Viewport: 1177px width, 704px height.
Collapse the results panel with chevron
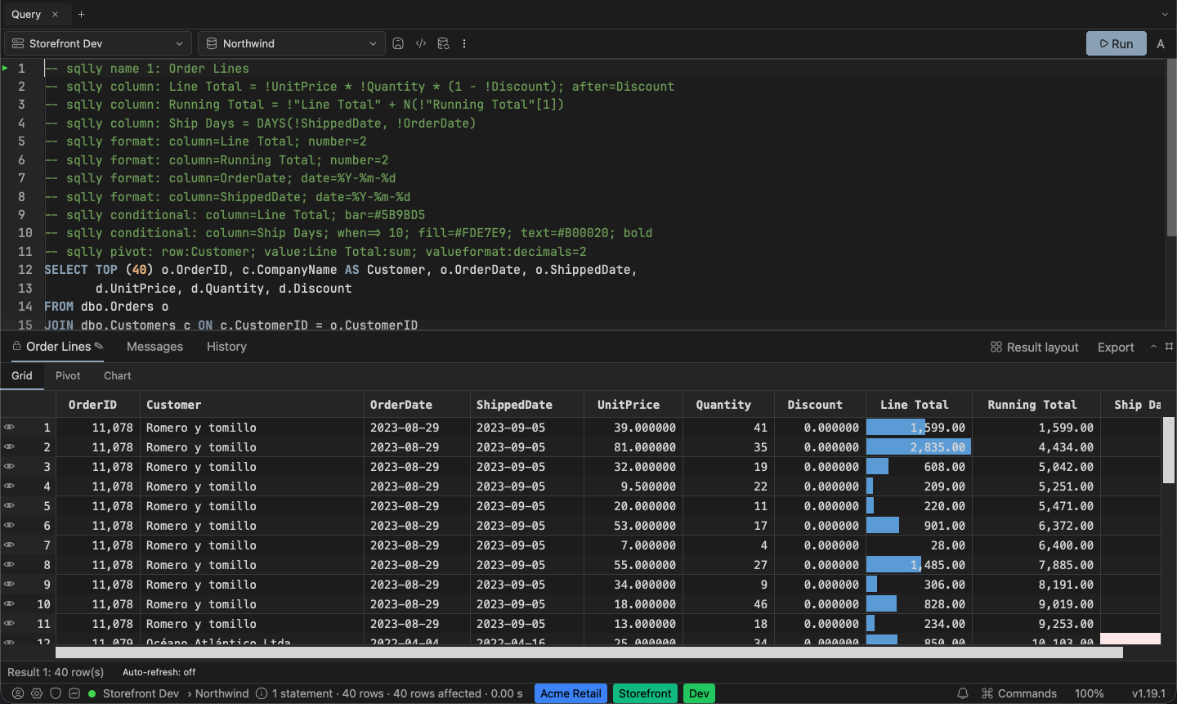1153,347
